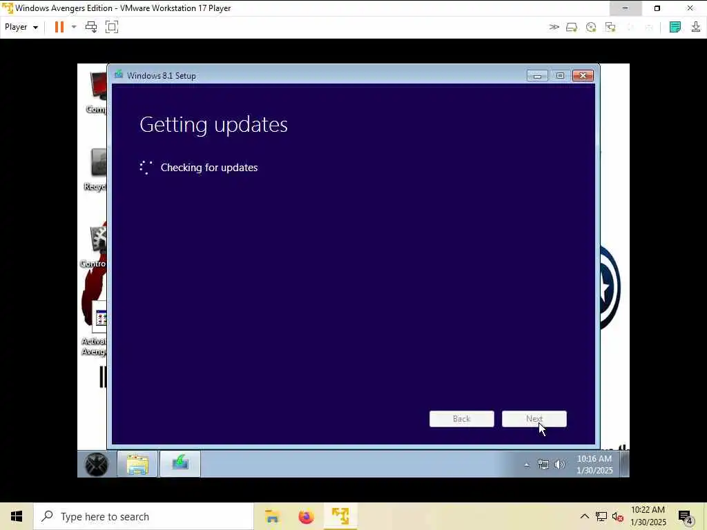Click the network adapter device icon in VMware toolbar
707x530 pixels.
click(610, 27)
